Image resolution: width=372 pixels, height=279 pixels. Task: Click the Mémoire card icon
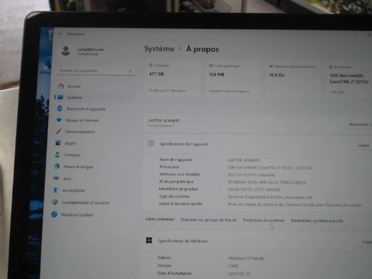(271, 66)
